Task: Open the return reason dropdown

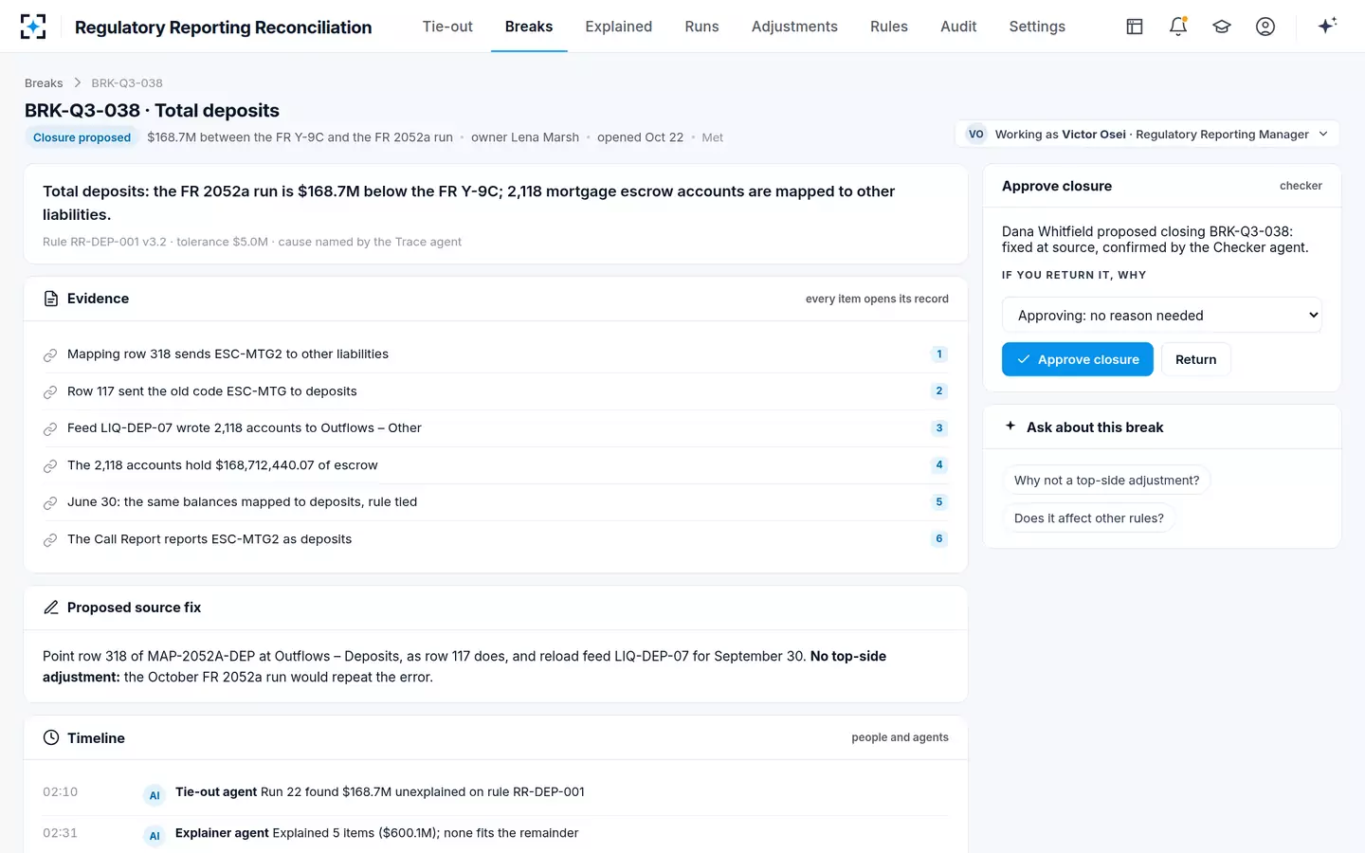Action: (1161, 316)
